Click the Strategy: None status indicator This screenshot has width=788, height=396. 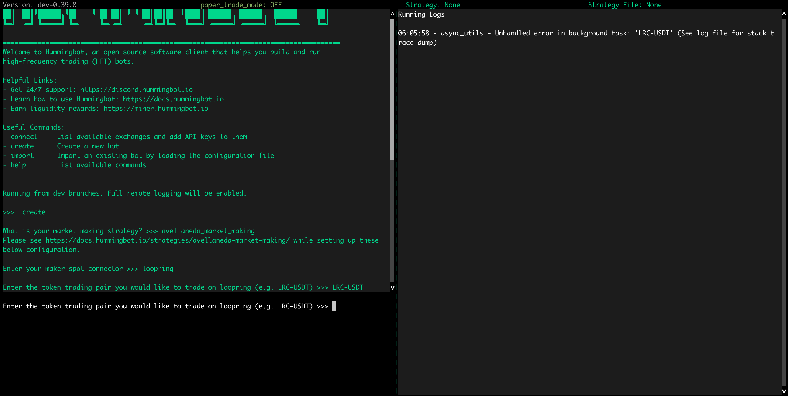pyautogui.click(x=433, y=5)
